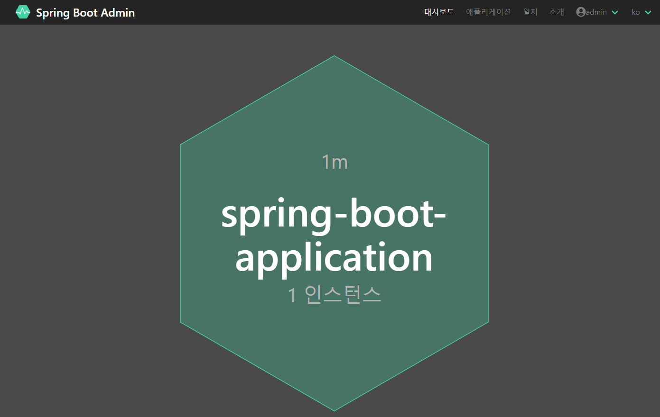Click the Spring Boot Admin heartbeat logo icon
The width and height of the screenshot is (660, 417).
click(23, 12)
